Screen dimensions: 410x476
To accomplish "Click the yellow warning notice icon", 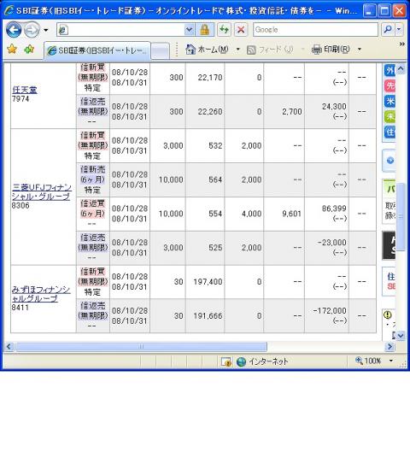I will pos(388,314).
